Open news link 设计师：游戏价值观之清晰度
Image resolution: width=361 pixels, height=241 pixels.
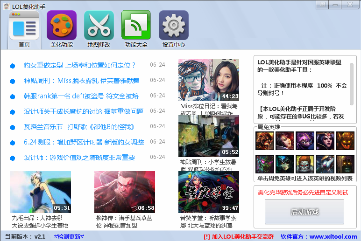pyautogui.click(x=79, y=158)
